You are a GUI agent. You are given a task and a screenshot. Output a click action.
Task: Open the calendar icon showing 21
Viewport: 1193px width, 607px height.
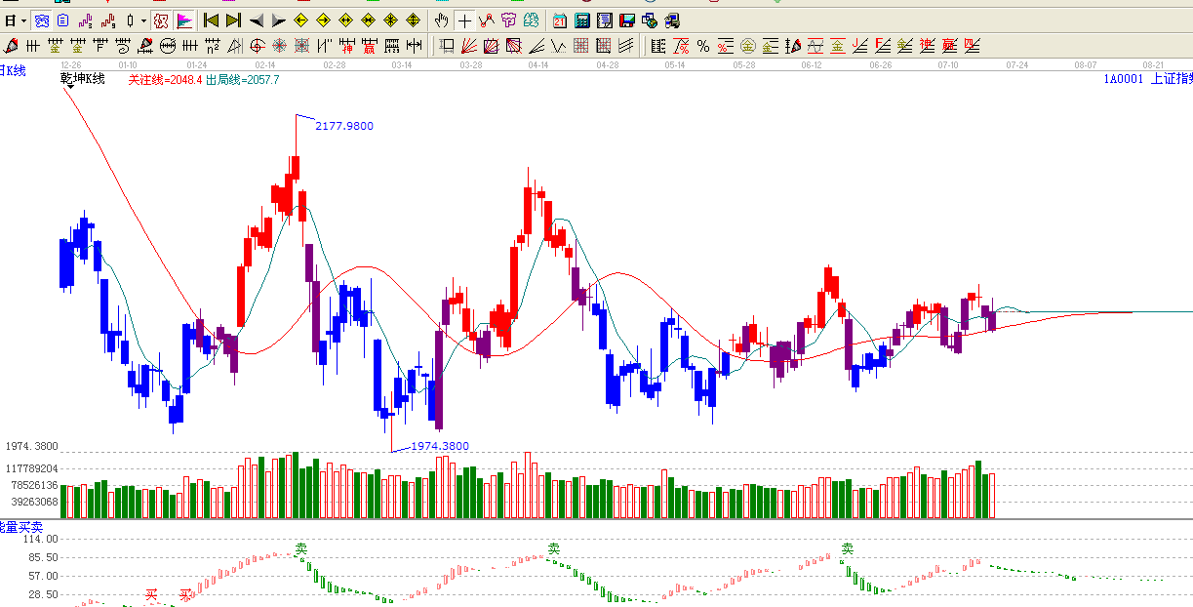pyautogui.click(x=560, y=20)
